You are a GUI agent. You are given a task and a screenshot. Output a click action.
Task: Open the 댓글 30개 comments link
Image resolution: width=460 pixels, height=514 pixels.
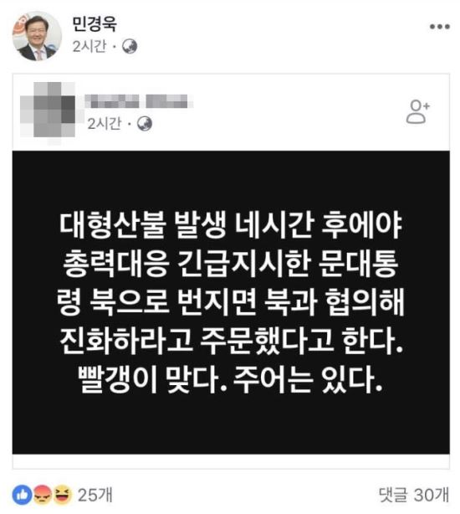click(414, 495)
